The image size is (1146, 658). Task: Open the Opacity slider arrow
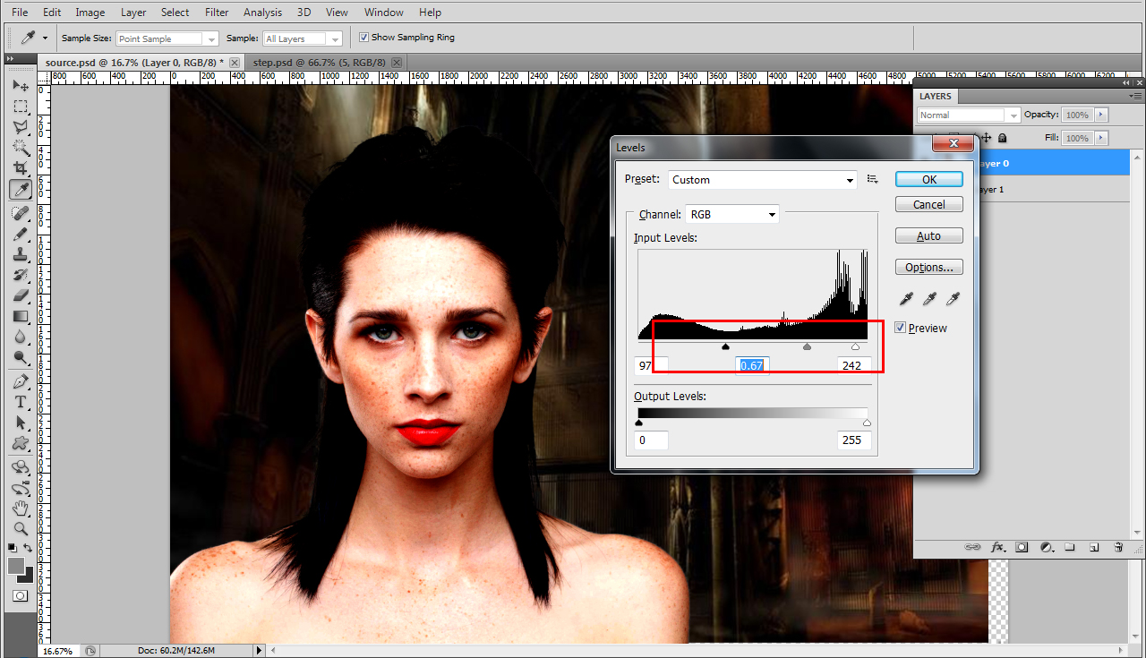[1101, 115]
